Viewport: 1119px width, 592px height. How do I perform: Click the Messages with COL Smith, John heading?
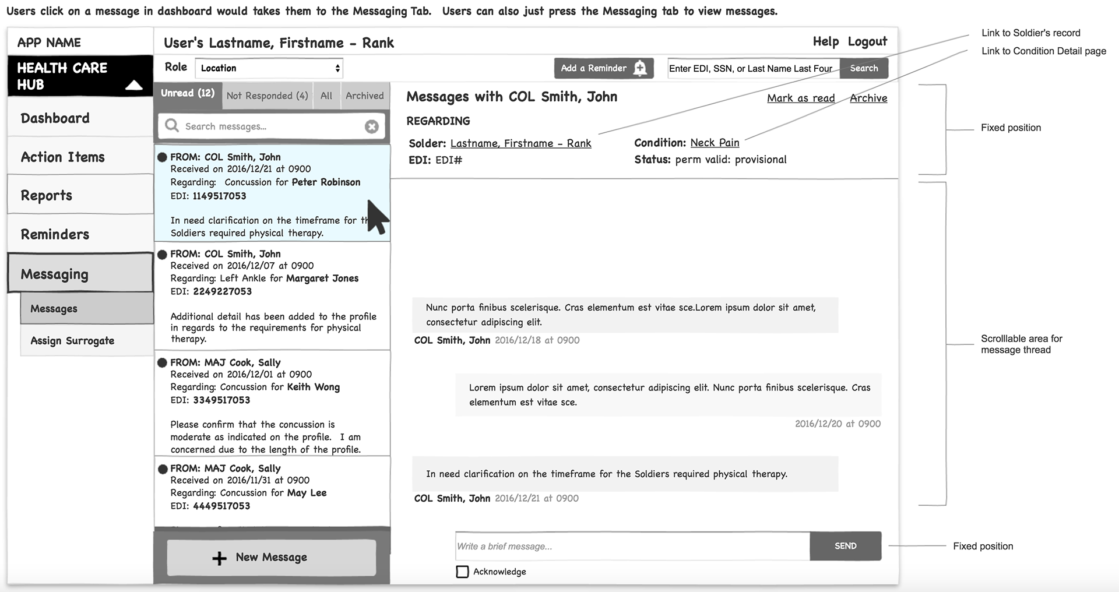[x=512, y=97]
